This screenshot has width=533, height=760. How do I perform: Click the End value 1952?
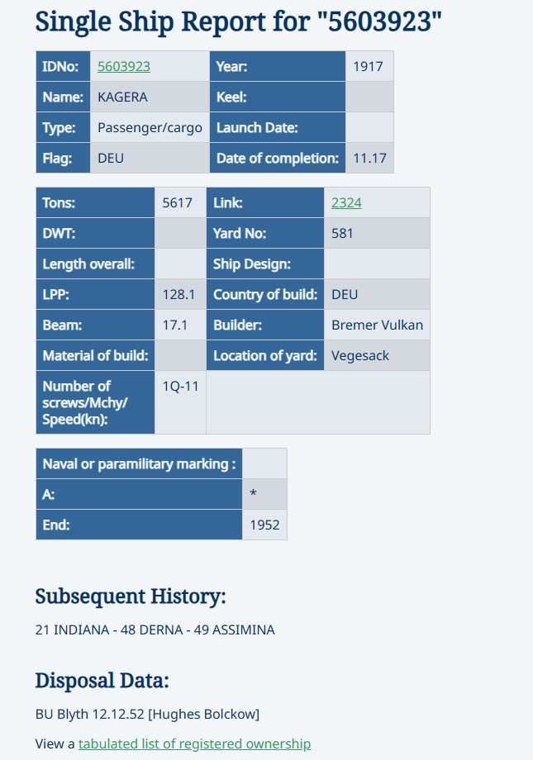click(264, 525)
